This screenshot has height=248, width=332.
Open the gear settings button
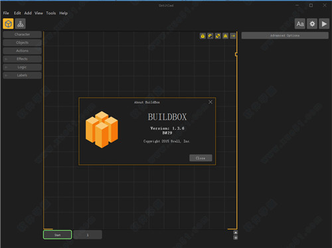pyautogui.click(x=312, y=24)
